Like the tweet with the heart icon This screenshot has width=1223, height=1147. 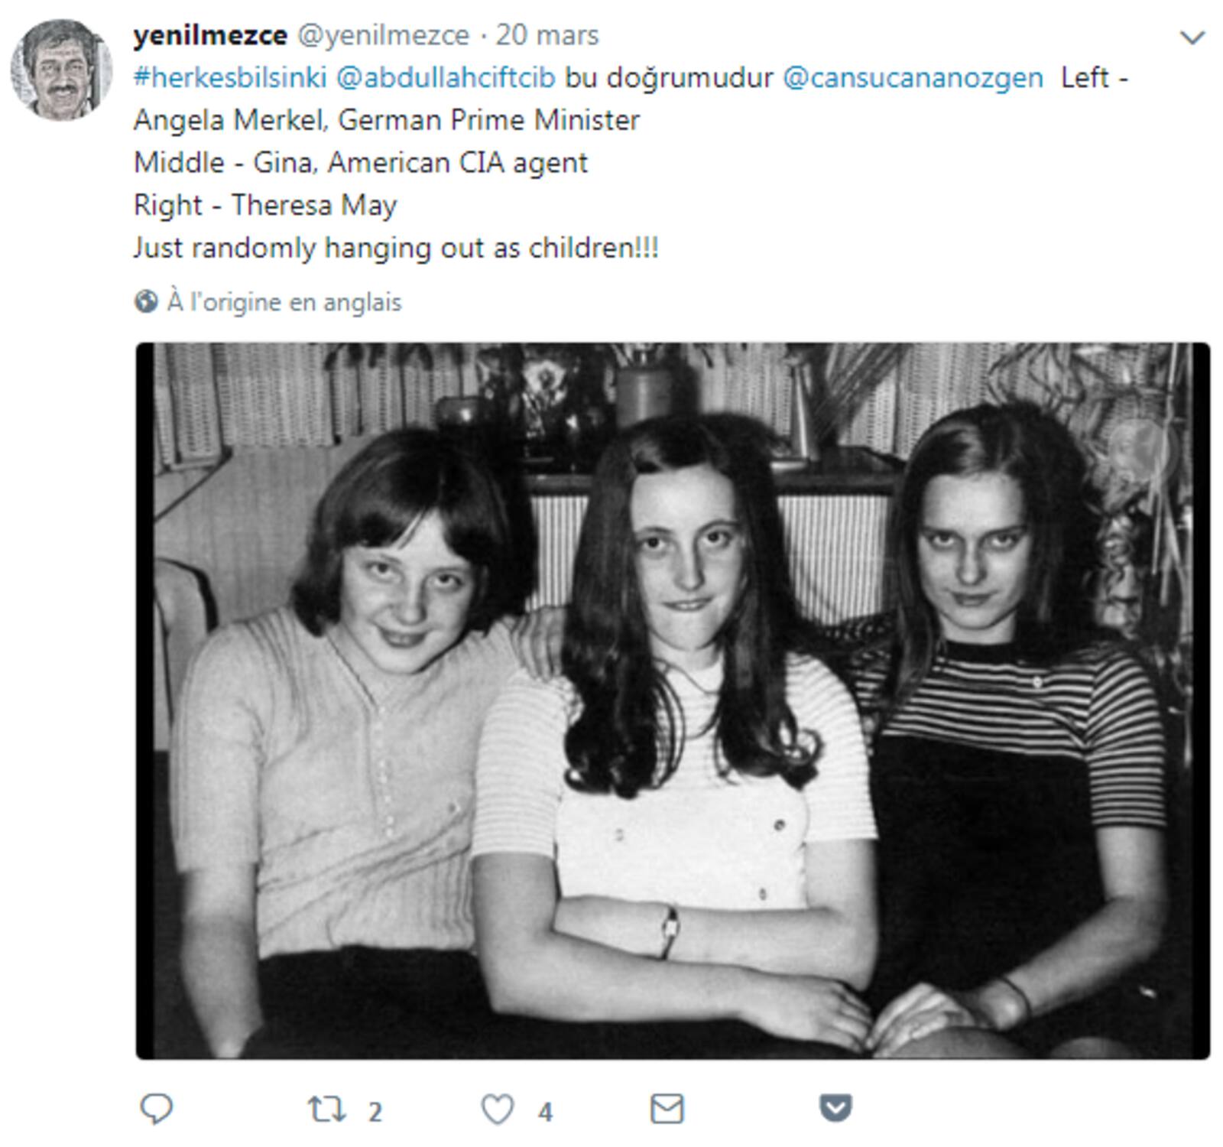click(498, 1110)
